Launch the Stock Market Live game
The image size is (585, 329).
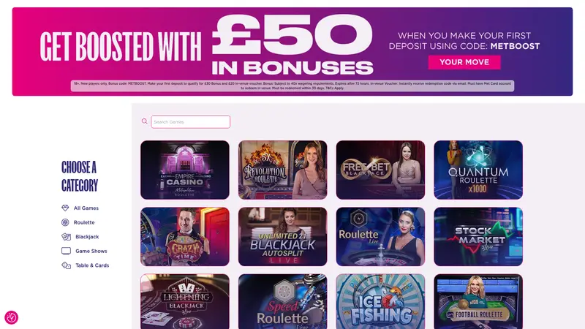478,236
